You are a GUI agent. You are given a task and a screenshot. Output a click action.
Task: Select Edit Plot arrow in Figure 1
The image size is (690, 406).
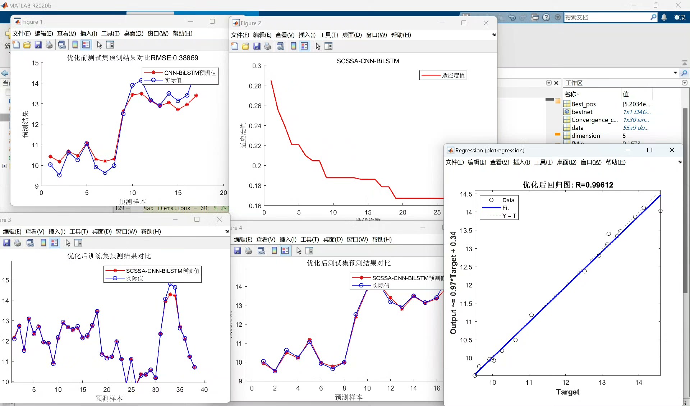click(x=100, y=45)
